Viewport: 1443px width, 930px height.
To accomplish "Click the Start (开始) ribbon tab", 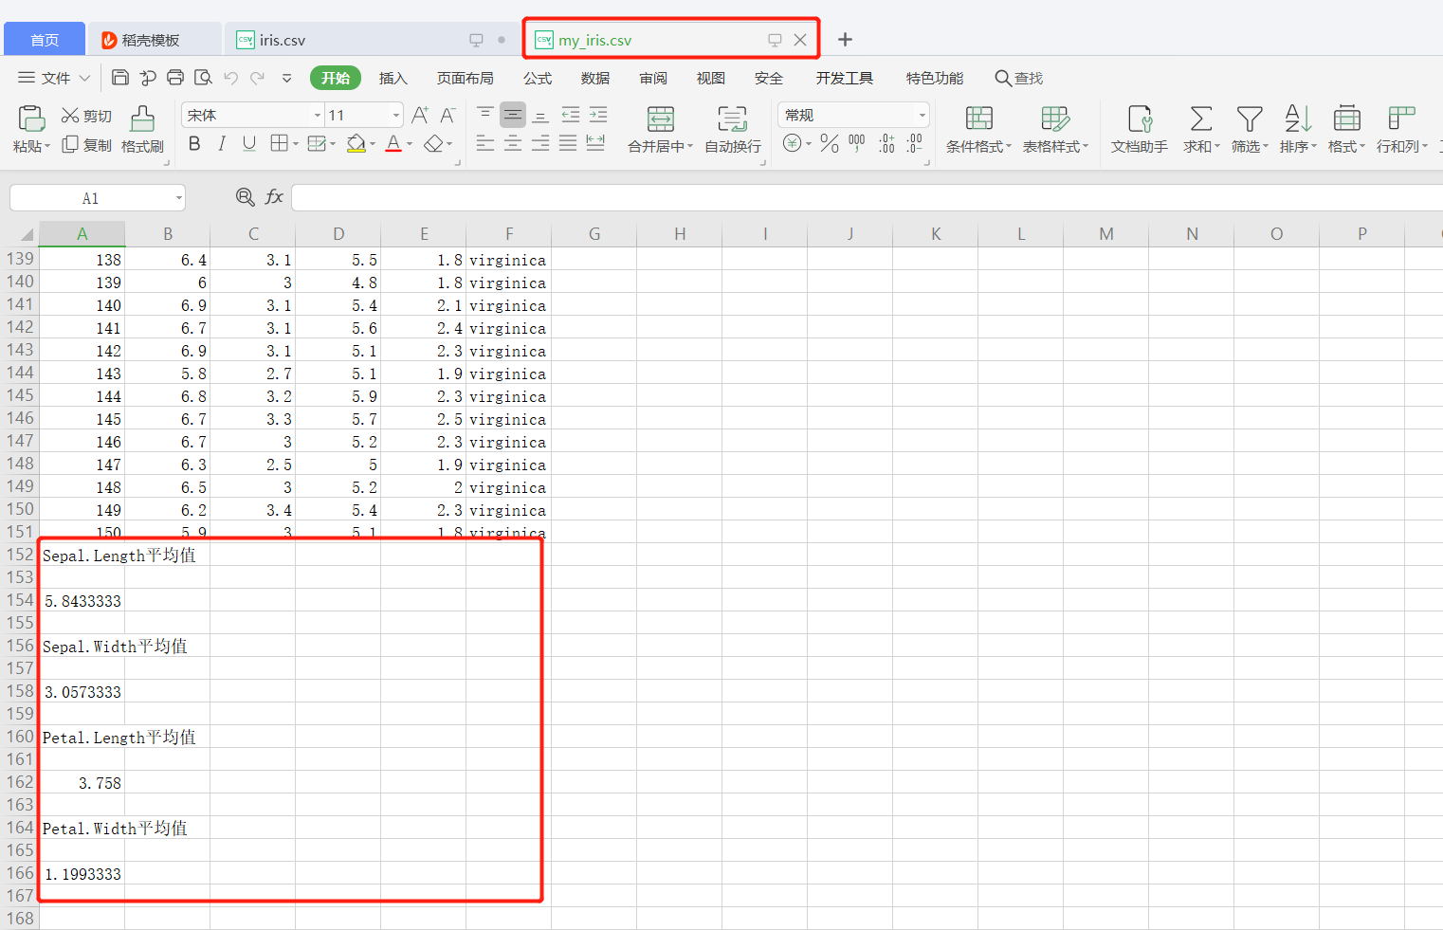I will coord(336,78).
